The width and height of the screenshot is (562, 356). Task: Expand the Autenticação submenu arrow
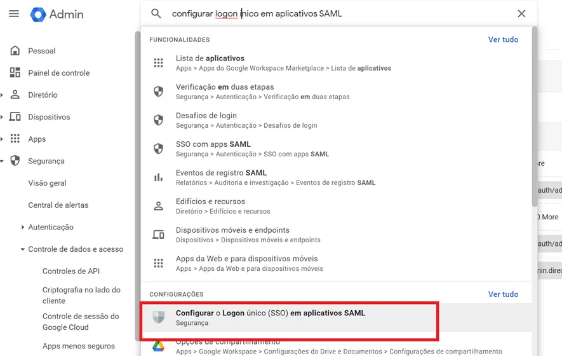point(23,227)
